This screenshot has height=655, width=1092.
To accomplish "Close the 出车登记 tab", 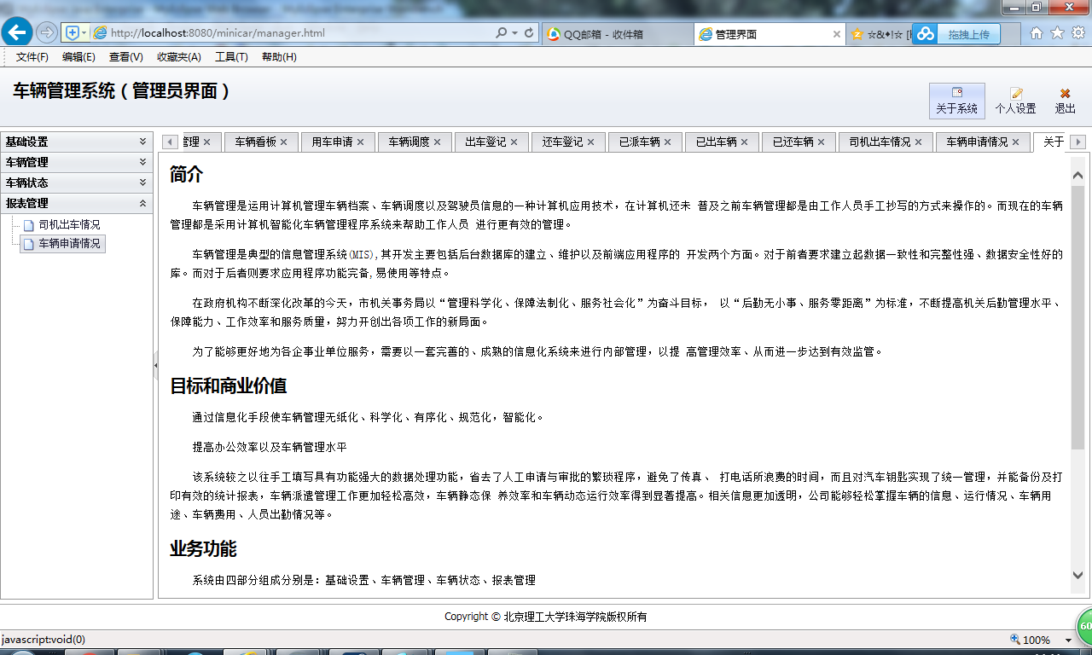I will tap(514, 142).
